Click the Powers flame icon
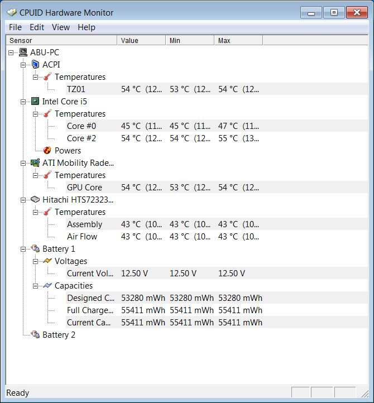The width and height of the screenshot is (374, 403). 47,150
